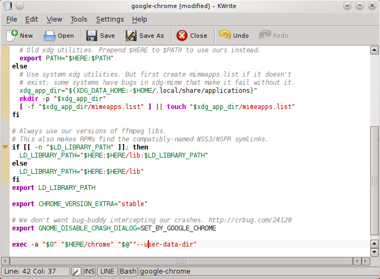Click the vertical scrollbar thumb
380x279 pixels.
tap(375, 181)
